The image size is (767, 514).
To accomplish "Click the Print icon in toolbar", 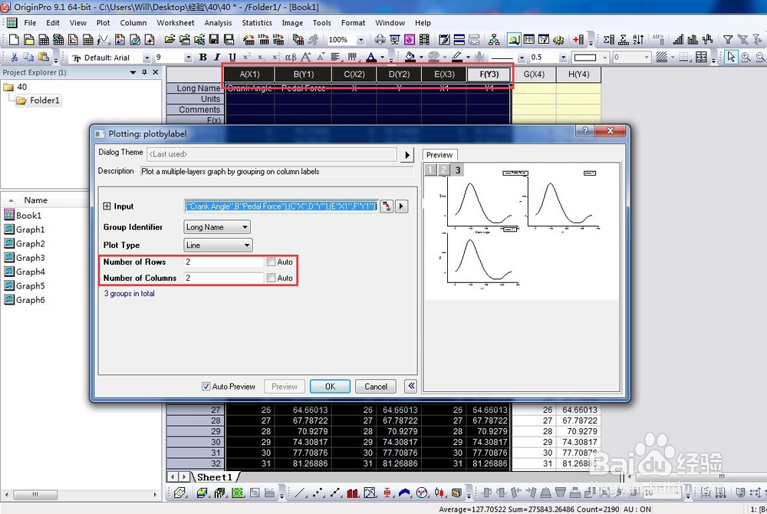I will 380,40.
